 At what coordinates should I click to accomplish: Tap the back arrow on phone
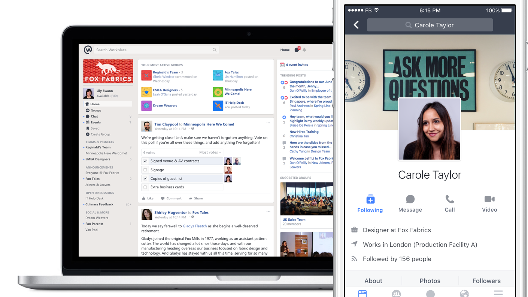pyautogui.click(x=356, y=25)
